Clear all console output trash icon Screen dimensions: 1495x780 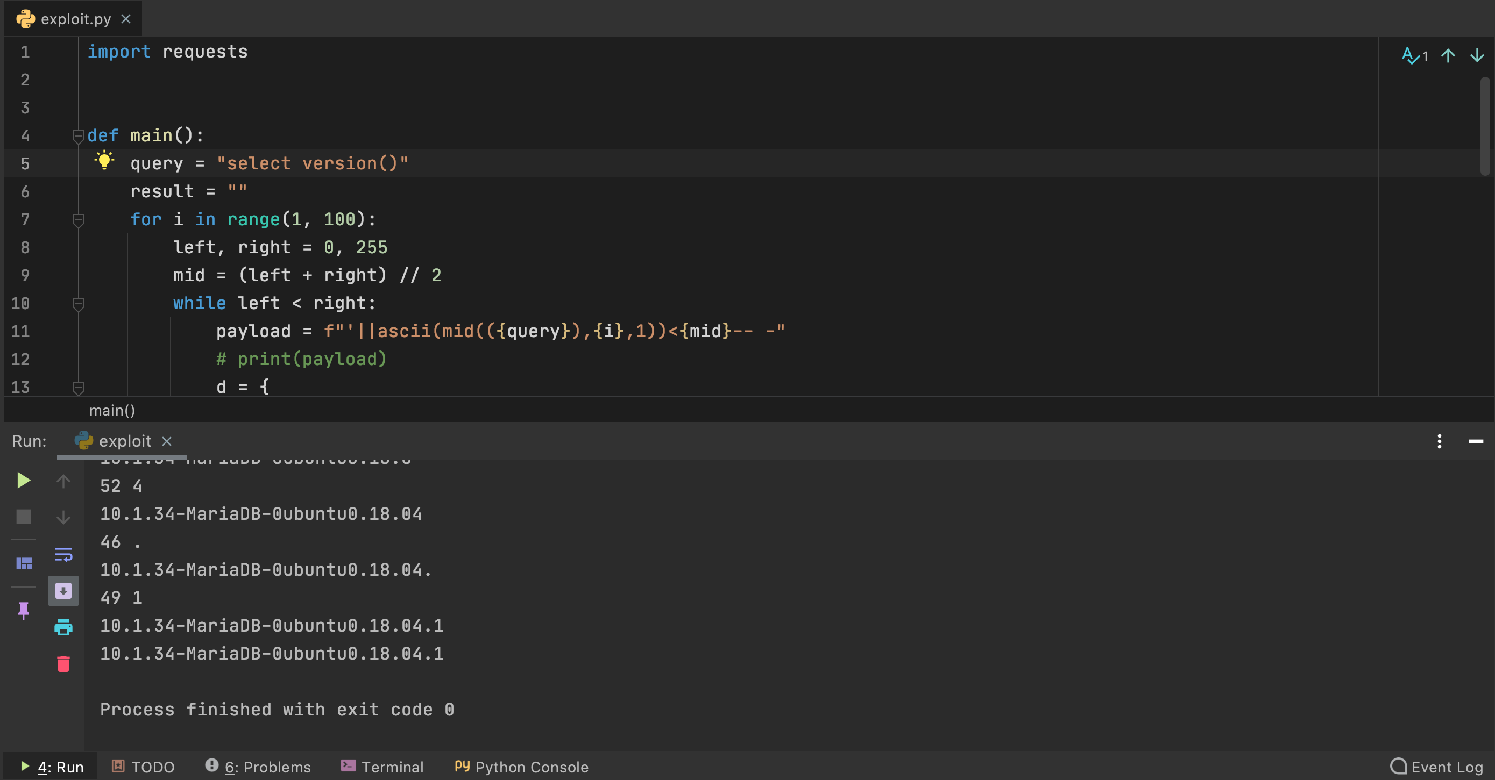[x=63, y=663]
